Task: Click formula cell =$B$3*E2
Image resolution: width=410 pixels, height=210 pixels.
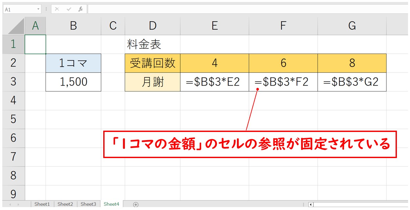Action: coord(215,82)
